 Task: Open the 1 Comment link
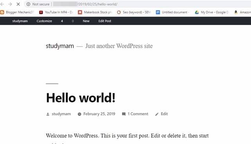tap(138, 114)
